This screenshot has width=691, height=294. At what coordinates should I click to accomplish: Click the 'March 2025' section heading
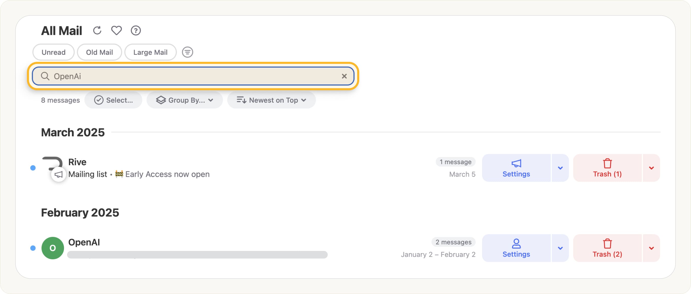[73, 132]
